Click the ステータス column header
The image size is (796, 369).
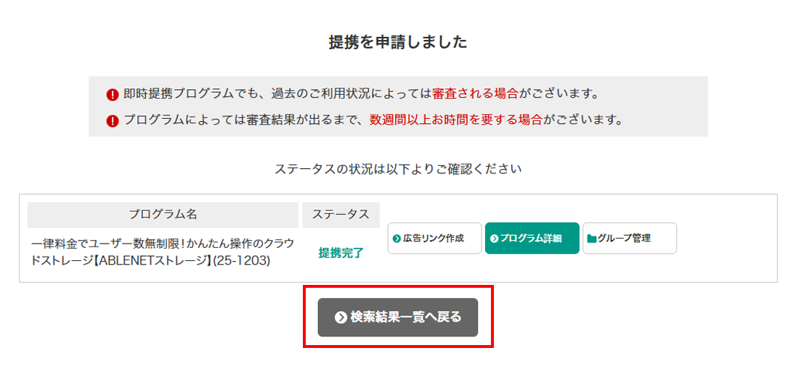(341, 215)
